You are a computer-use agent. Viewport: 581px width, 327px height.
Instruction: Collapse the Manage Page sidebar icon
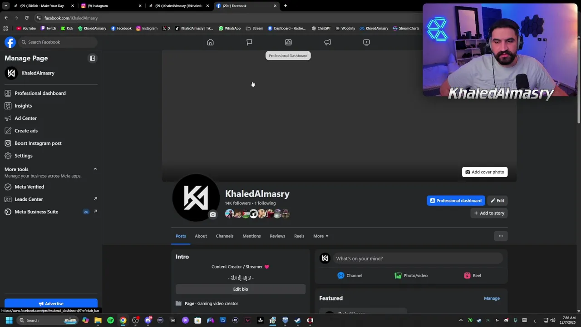(x=93, y=58)
